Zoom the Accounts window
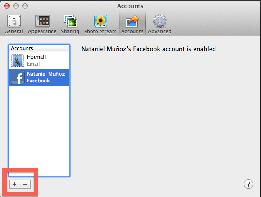This screenshot has height=197, width=261. point(25,6)
